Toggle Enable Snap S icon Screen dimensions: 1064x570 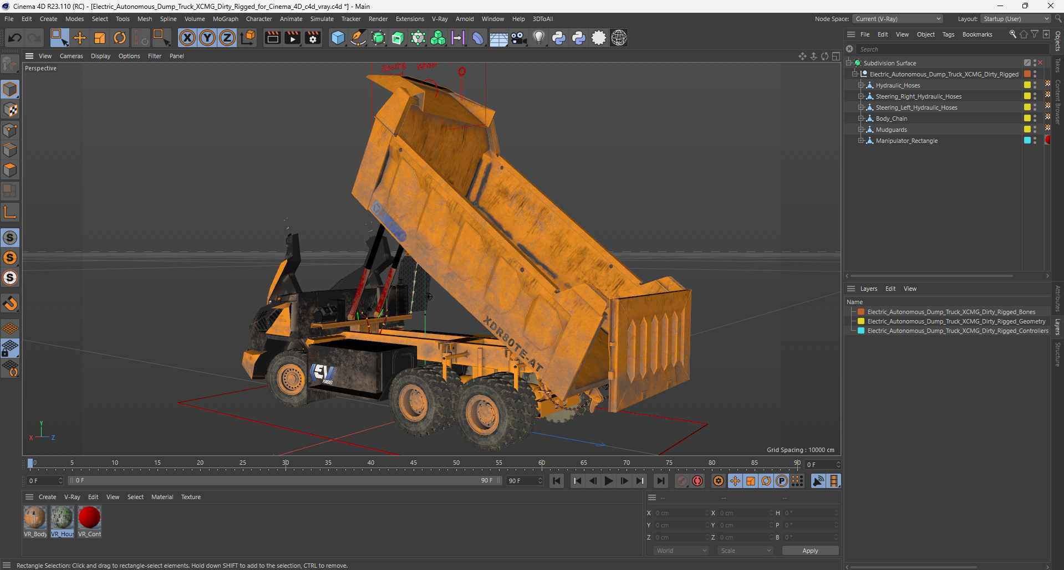tap(10, 238)
